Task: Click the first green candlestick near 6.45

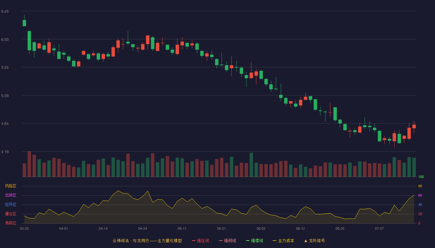Action: coord(24,23)
